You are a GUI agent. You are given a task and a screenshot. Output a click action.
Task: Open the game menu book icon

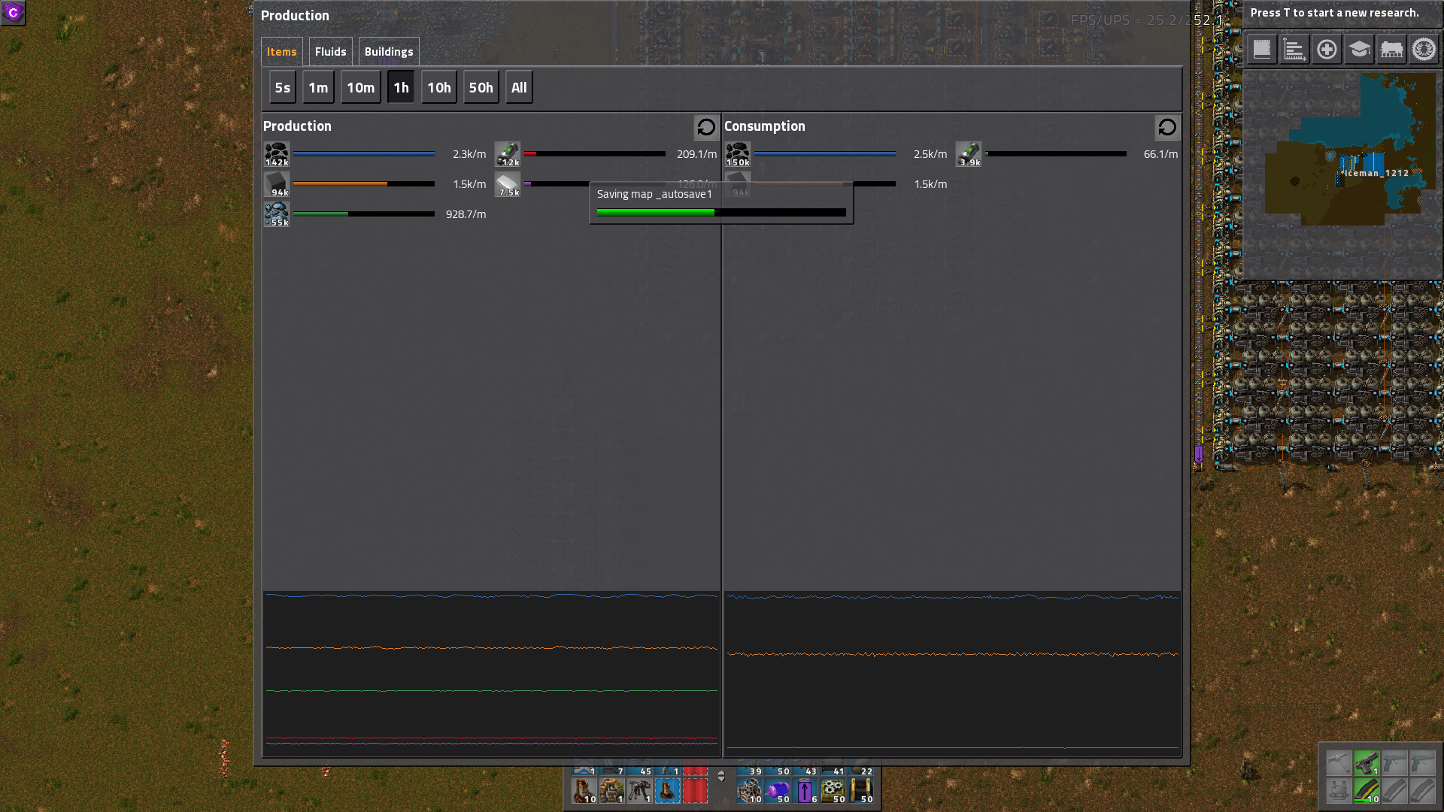click(x=1262, y=50)
